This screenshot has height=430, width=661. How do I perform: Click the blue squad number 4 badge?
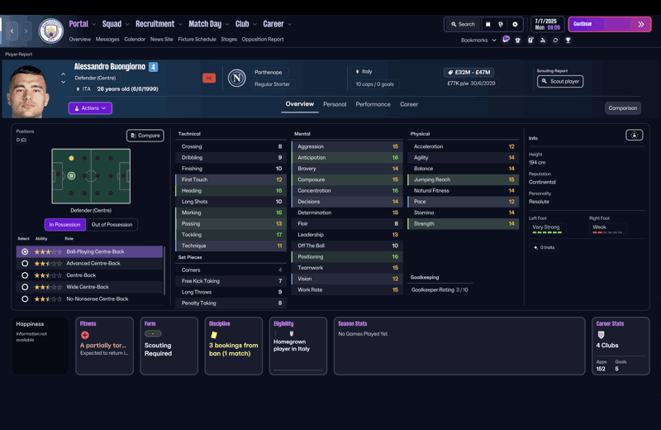[x=154, y=67]
